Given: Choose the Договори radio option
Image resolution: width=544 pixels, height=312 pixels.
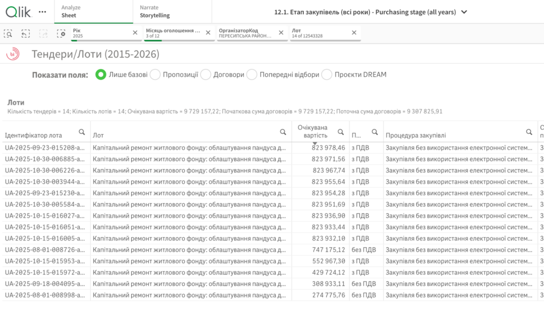Looking at the screenshot, I should coord(206,75).
